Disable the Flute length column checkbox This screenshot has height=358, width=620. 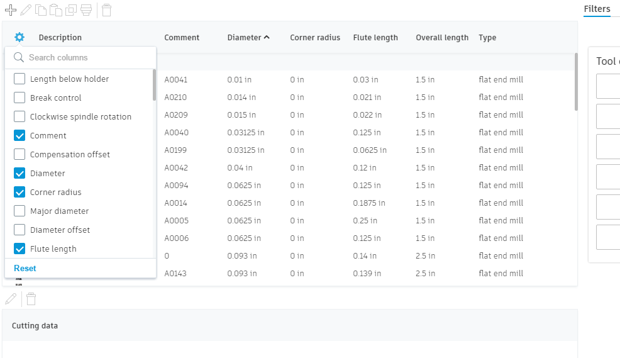pos(19,249)
